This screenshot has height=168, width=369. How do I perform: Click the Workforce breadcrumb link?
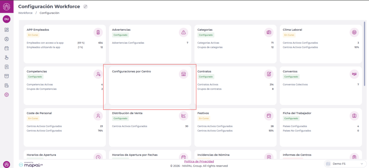click(x=25, y=13)
